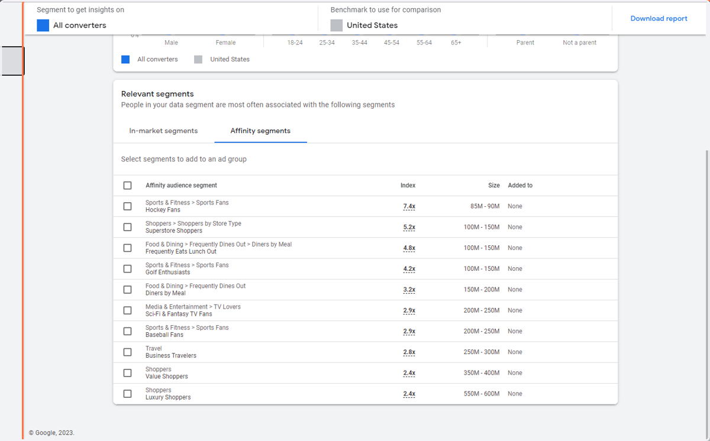Tick the select-all checkbox in header row
The height and width of the screenshot is (441, 710).
point(127,186)
